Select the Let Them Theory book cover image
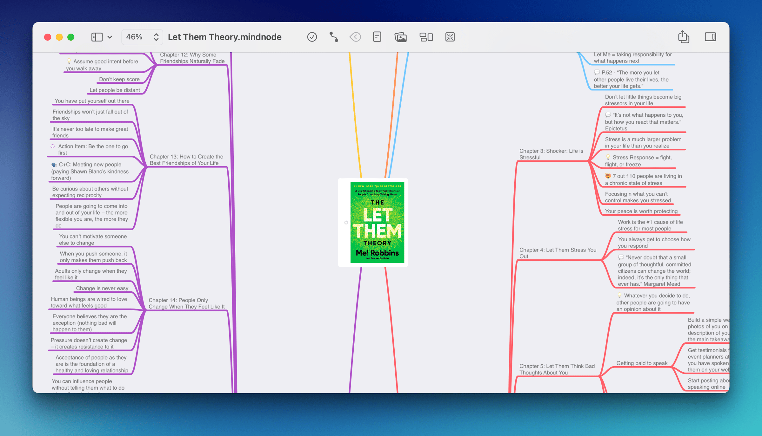The height and width of the screenshot is (436, 762). (x=377, y=222)
